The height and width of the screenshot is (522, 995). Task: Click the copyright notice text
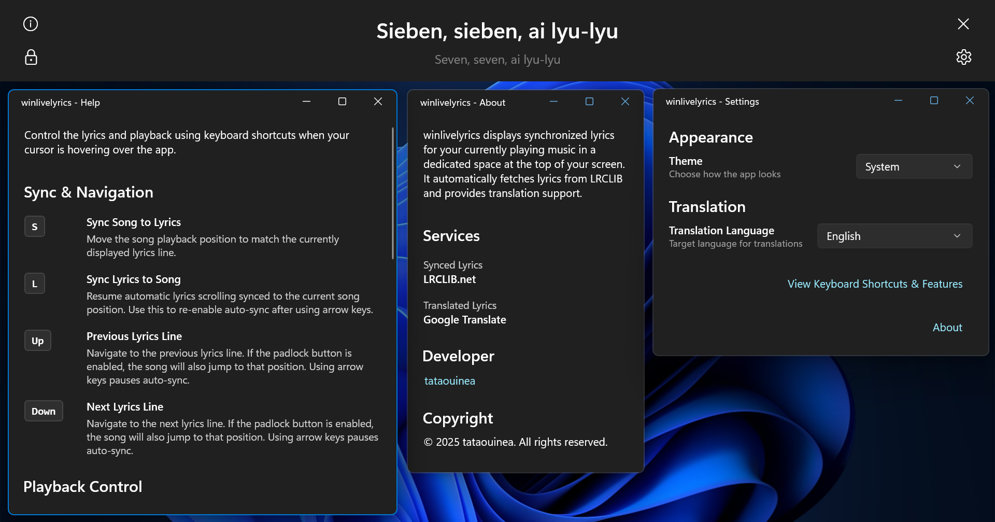coord(516,442)
